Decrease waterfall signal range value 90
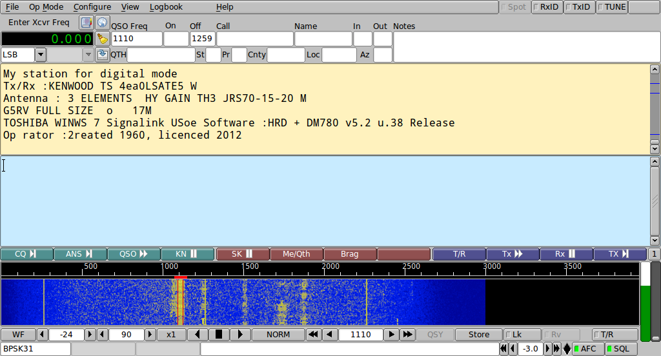The width and height of the screenshot is (661, 356). (x=103, y=335)
